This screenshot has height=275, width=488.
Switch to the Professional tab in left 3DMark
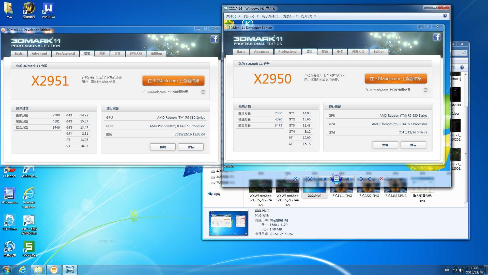point(65,54)
